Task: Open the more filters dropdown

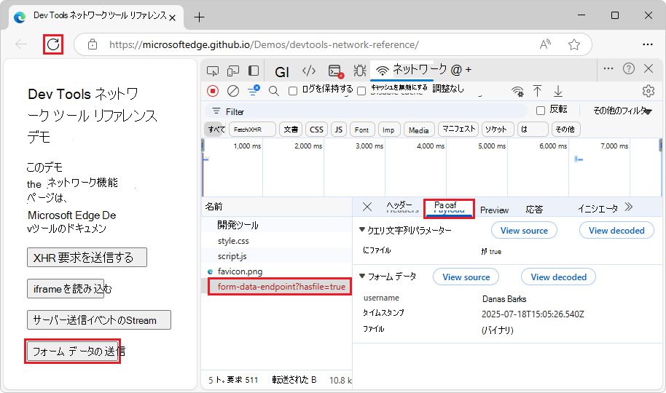Action: coord(622,111)
